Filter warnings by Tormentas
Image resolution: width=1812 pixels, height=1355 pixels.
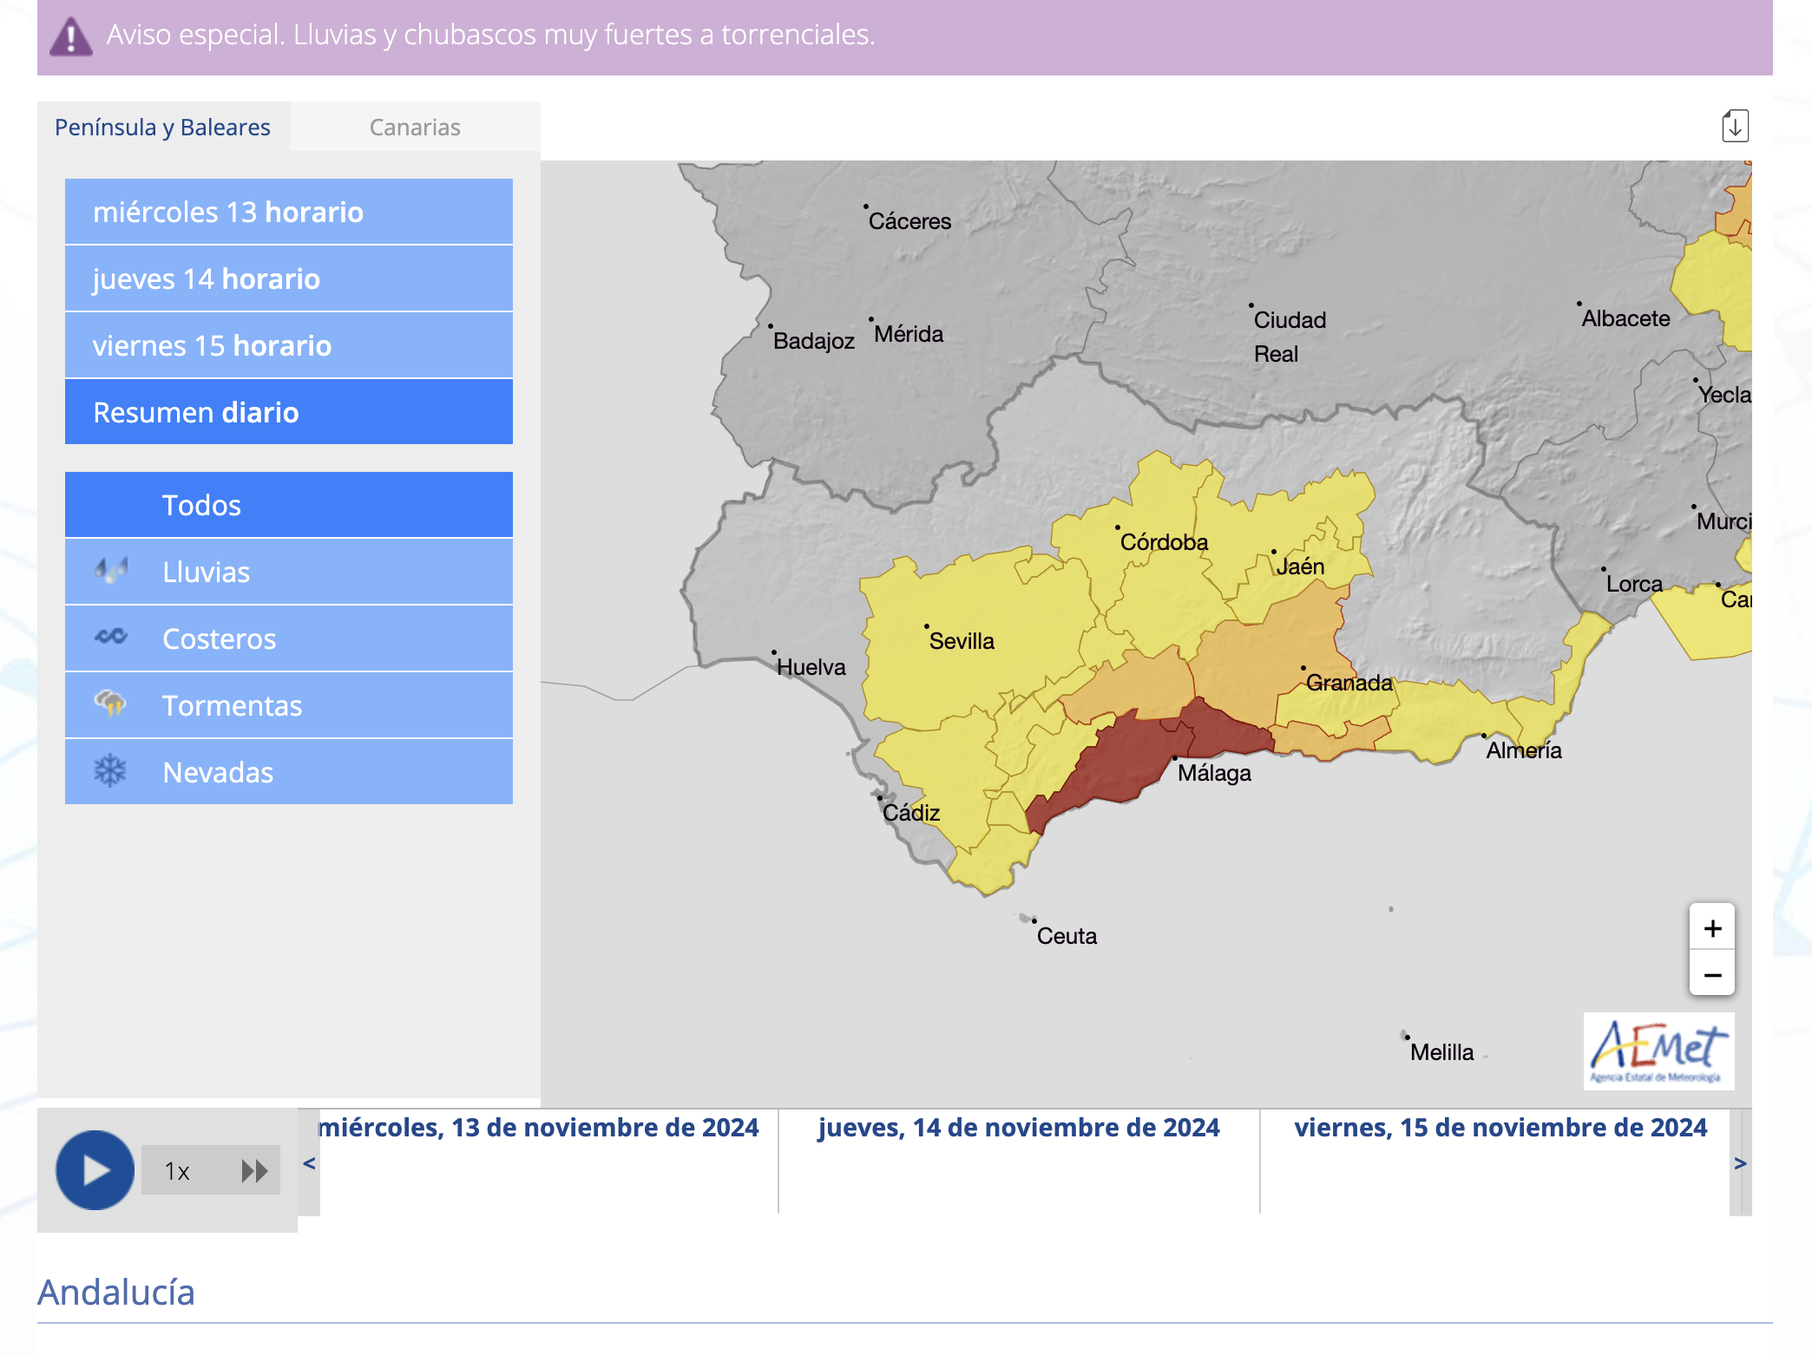click(289, 705)
